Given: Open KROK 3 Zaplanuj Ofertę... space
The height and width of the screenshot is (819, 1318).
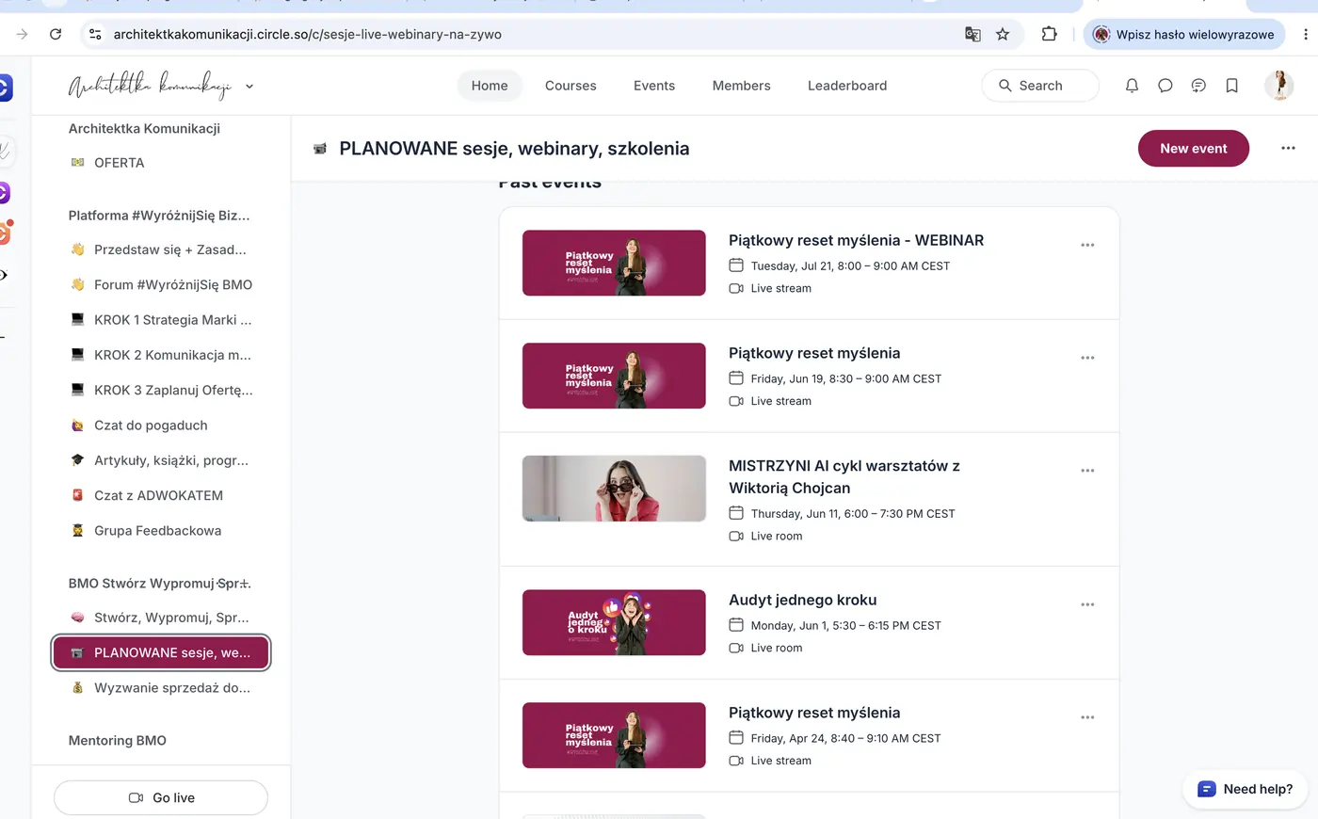Looking at the screenshot, I should 161,390.
